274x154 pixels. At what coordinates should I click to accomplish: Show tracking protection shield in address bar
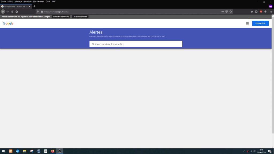[x=38, y=12]
